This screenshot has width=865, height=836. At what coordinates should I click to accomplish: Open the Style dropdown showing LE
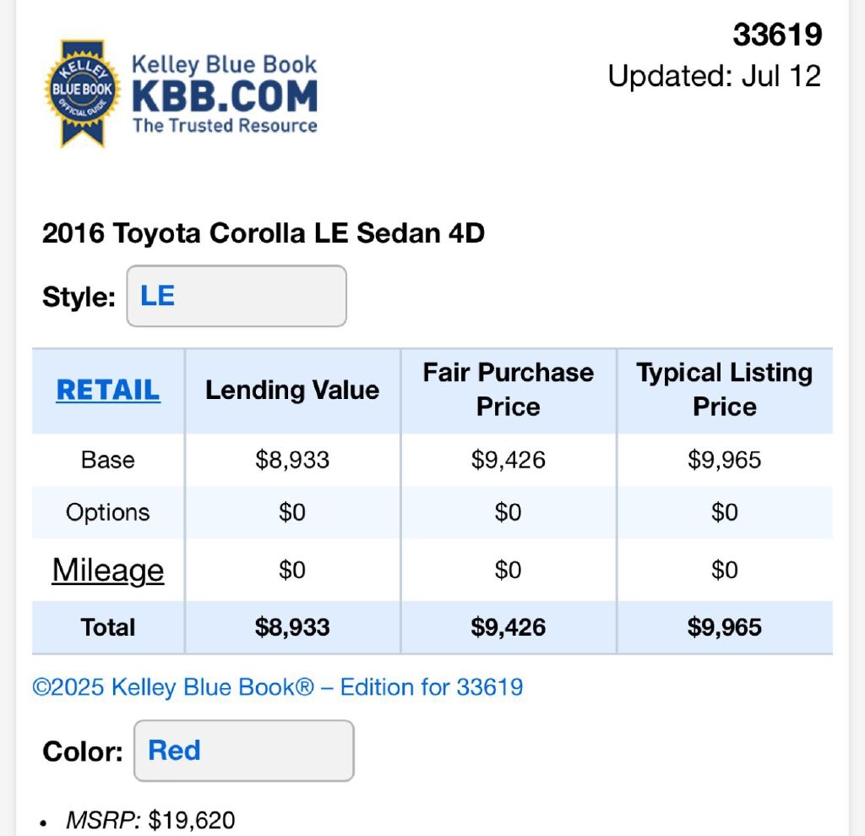(x=236, y=296)
